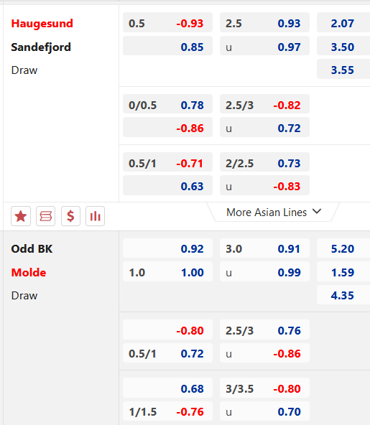The height and width of the screenshot is (425, 370).
Task: Select Sandefjord handicap odds 0.85
Action: pyautogui.click(x=167, y=45)
